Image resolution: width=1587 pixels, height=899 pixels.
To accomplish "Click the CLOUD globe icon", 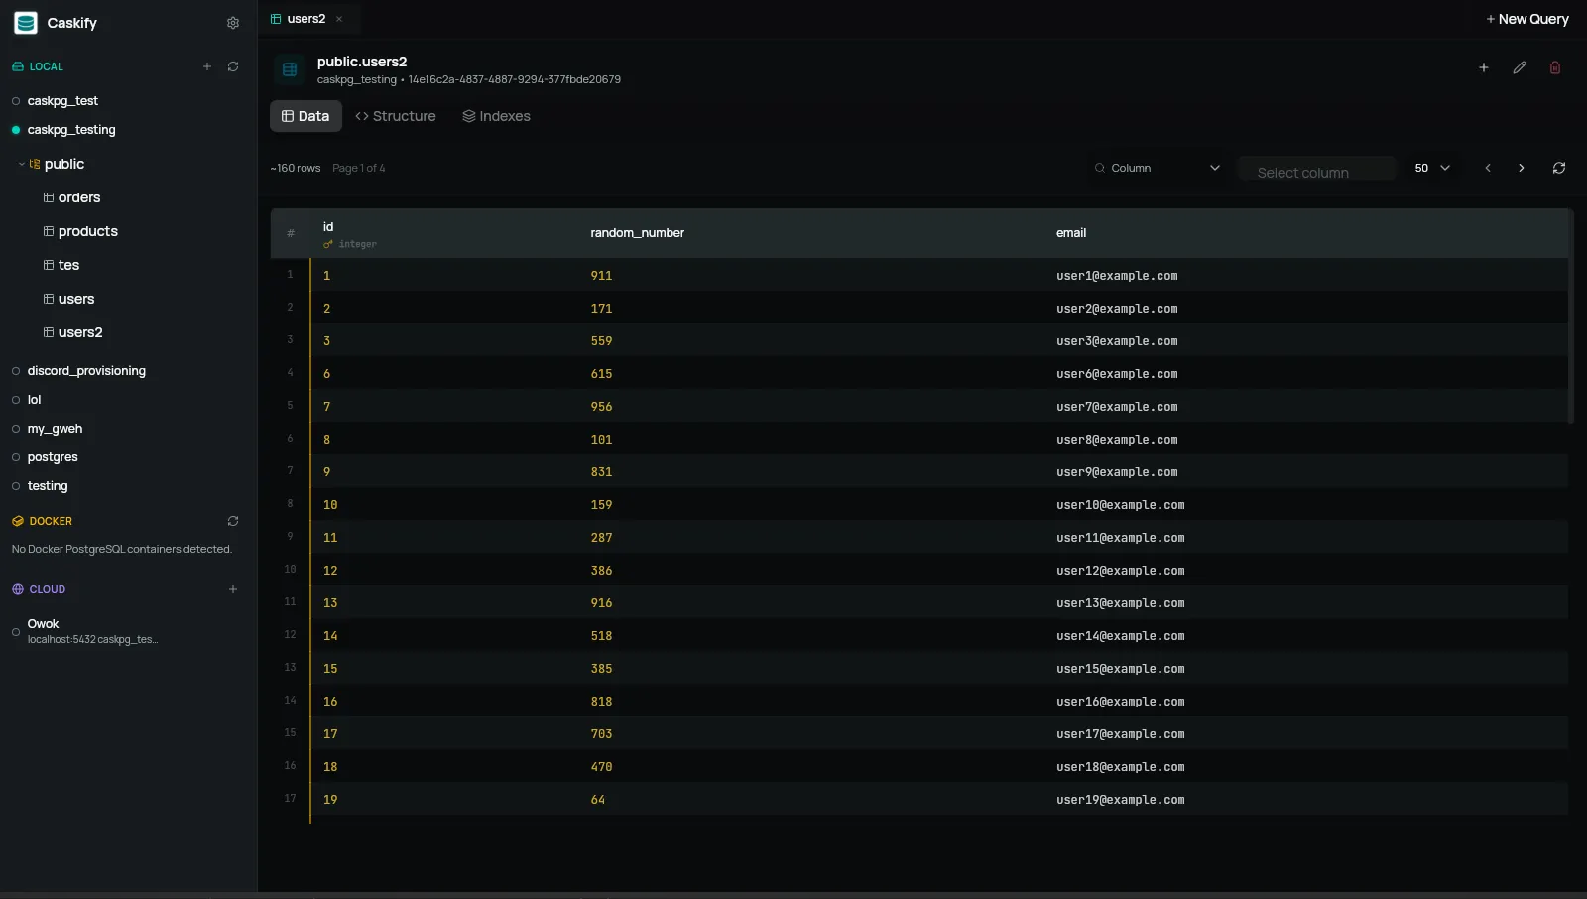I will (18, 589).
